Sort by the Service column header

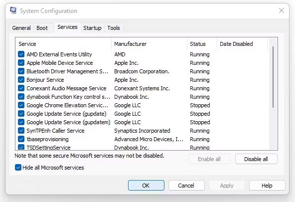(63, 44)
